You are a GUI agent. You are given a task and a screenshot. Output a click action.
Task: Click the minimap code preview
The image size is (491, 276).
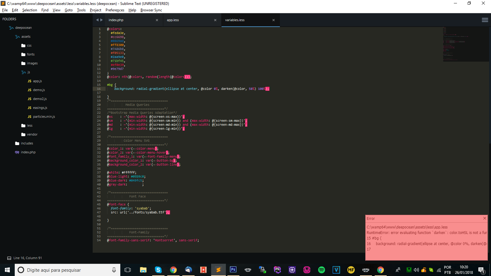[466, 44]
